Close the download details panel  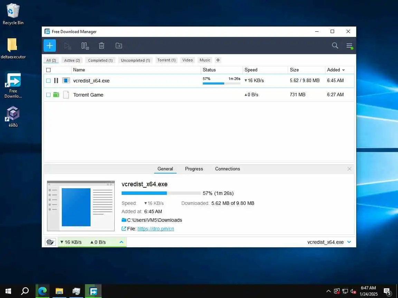(x=349, y=169)
